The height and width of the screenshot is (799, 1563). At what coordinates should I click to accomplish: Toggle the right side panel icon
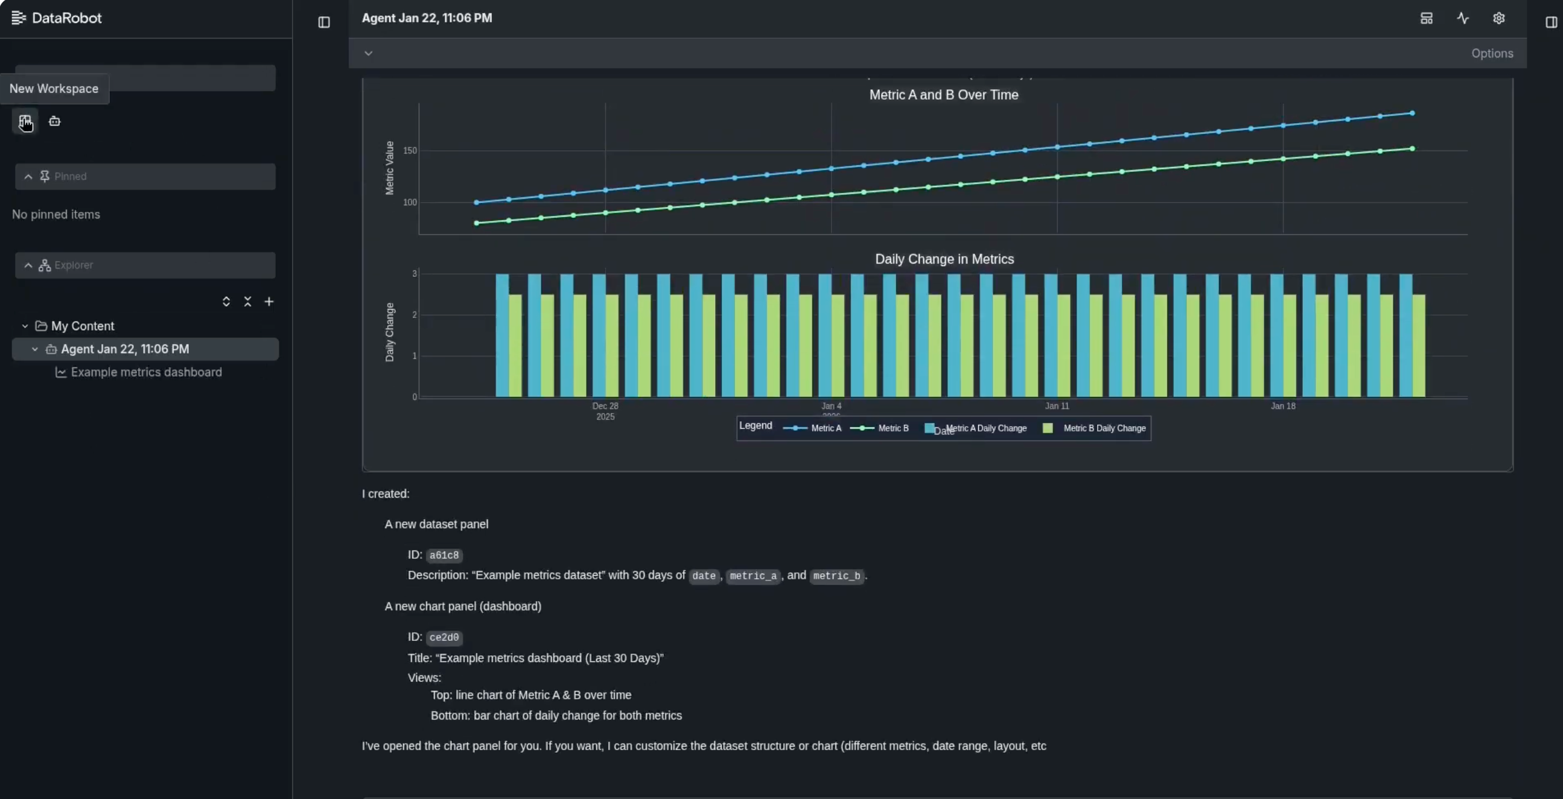1550,22
